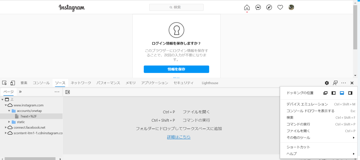Dock DevTools to the bottom
Viewport: 360px width, 160px height.
tap(342, 93)
